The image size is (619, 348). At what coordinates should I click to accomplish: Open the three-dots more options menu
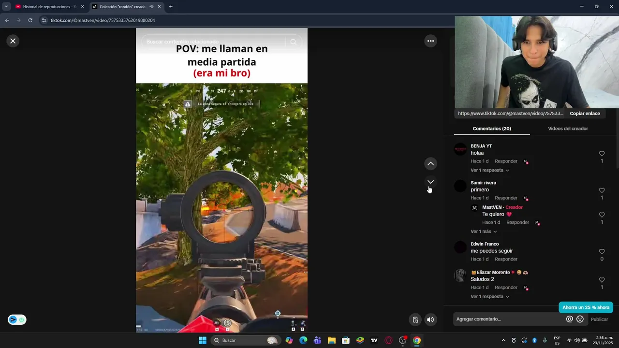430,41
